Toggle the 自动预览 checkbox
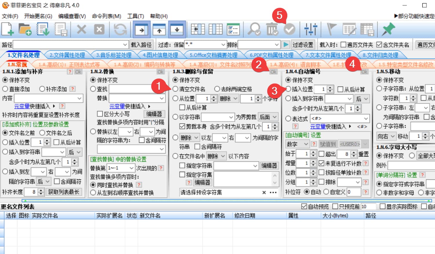435x254 pixels. 304,206
